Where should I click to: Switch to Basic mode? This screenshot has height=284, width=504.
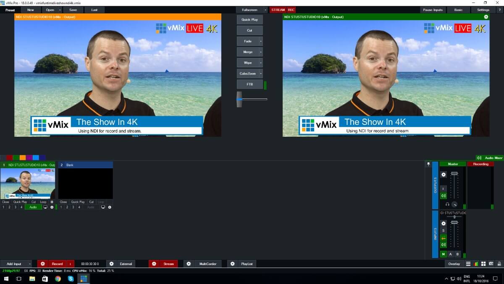click(458, 10)
